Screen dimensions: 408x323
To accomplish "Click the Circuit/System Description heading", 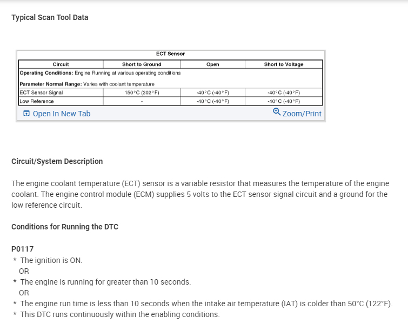I will (x=57, y=161).
